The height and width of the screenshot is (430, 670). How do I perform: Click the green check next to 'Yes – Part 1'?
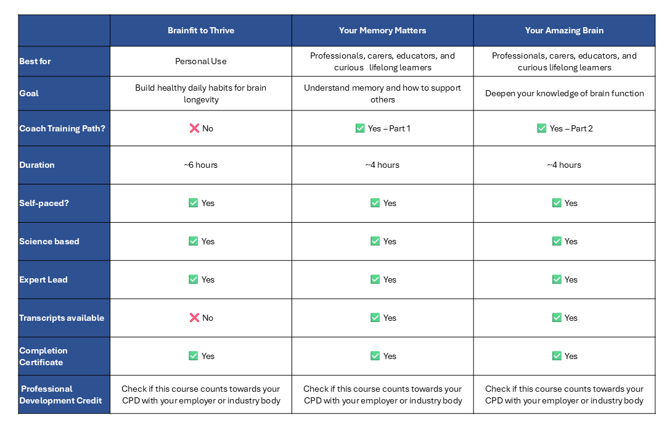(x=360, y=128)
